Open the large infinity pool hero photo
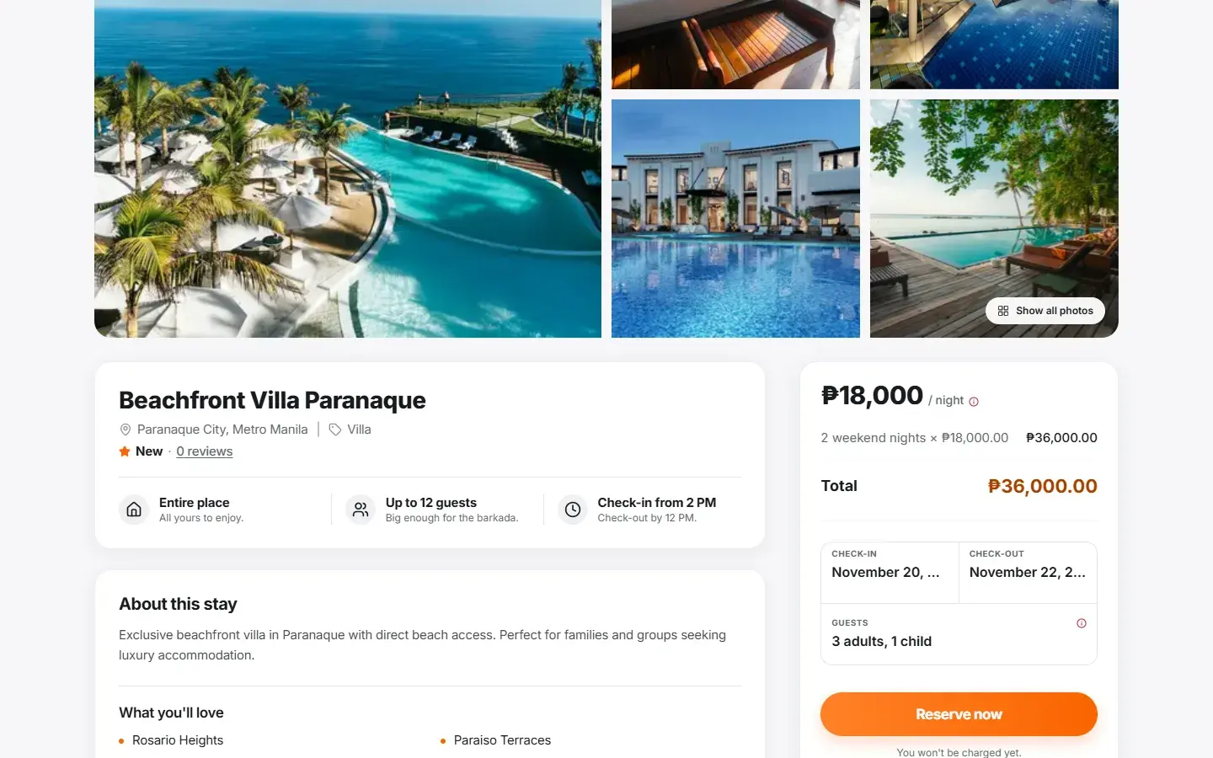Image resolution: width=1213 pixels, height=758 pixels. point(348,168)
